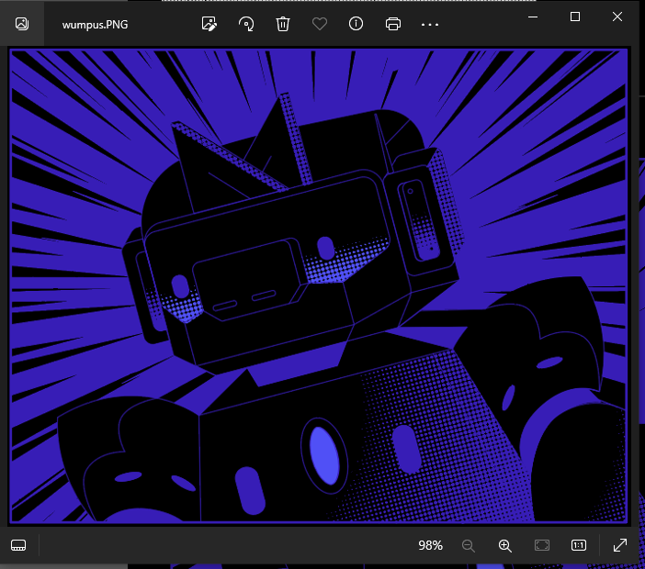645x569 pixels.
Task: Click the displayed wumpus robot image
Action: point(319,286)
